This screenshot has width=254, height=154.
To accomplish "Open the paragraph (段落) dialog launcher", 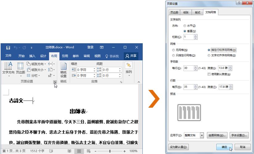I will (x=121, y=82).
